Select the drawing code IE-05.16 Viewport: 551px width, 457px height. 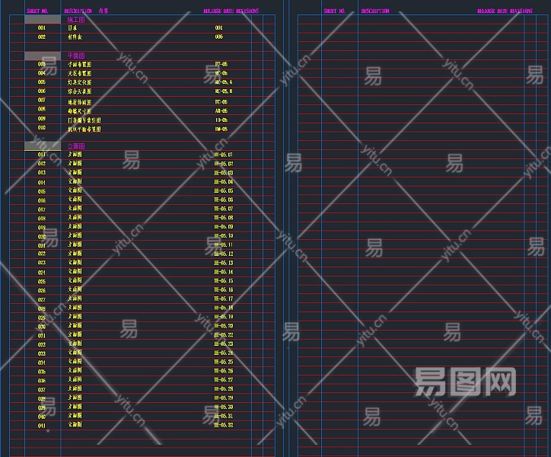pyautogui.click(x=224, y=290)
